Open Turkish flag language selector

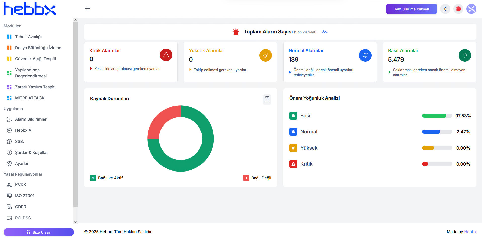pyautogui.click(x=458, y=9)
